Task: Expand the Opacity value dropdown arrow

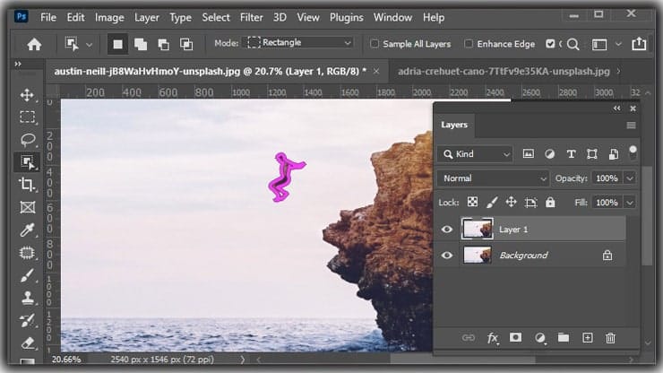Action: [x=630, y=178]
